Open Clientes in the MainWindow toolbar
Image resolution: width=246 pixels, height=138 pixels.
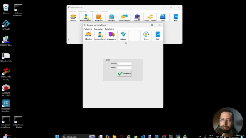click(x=73, y=18)
